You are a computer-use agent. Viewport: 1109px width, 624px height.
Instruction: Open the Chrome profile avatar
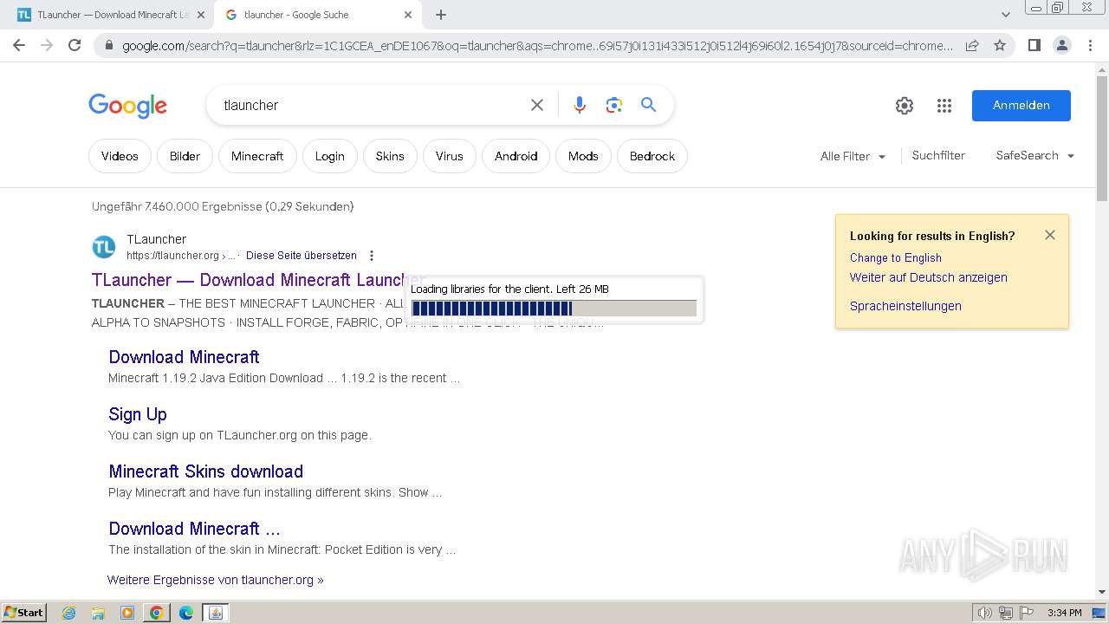tap(1061, 45)
